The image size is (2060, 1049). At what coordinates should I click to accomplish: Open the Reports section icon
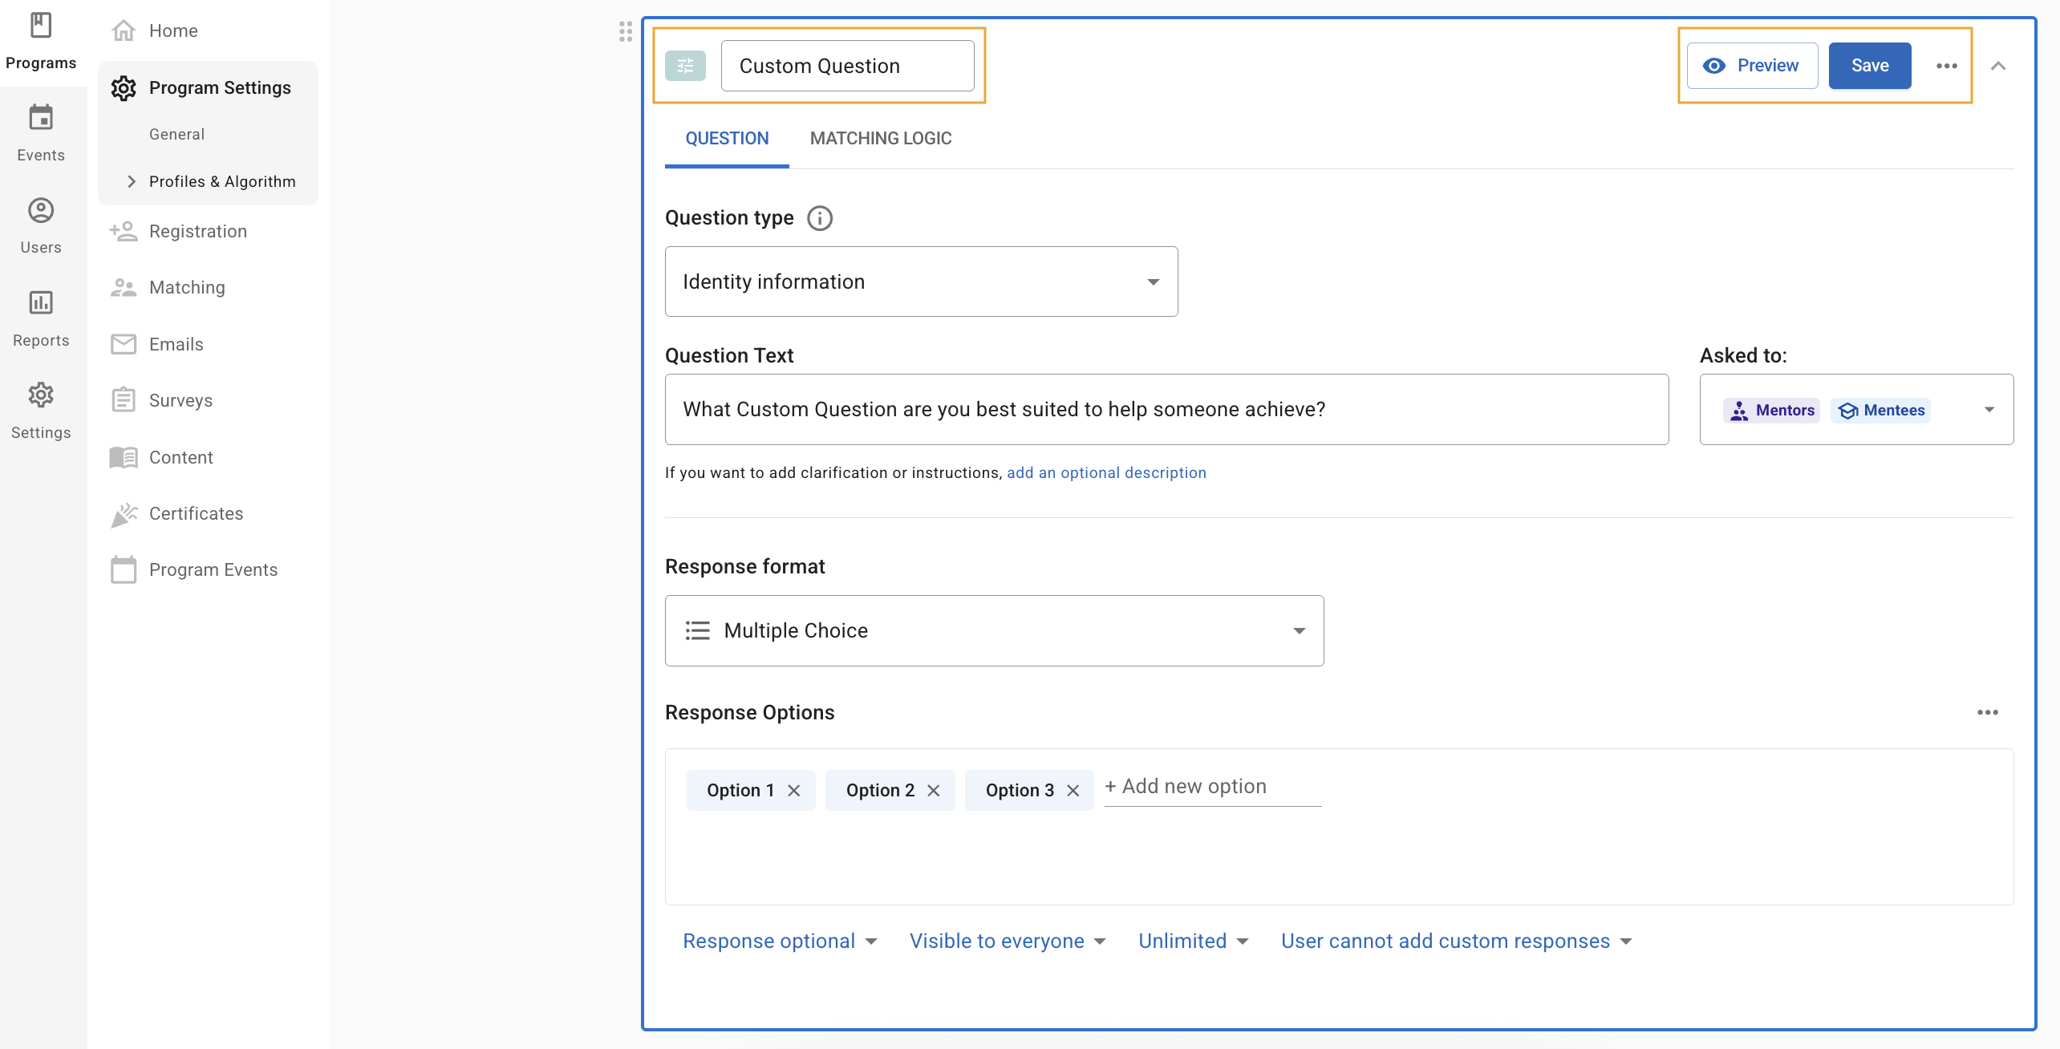click(x=41, y=303)
